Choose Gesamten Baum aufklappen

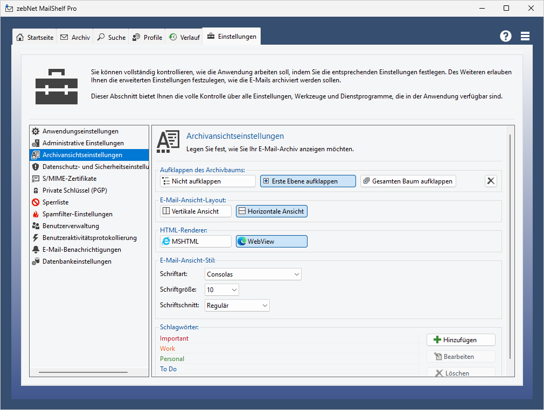pos(408,181)
